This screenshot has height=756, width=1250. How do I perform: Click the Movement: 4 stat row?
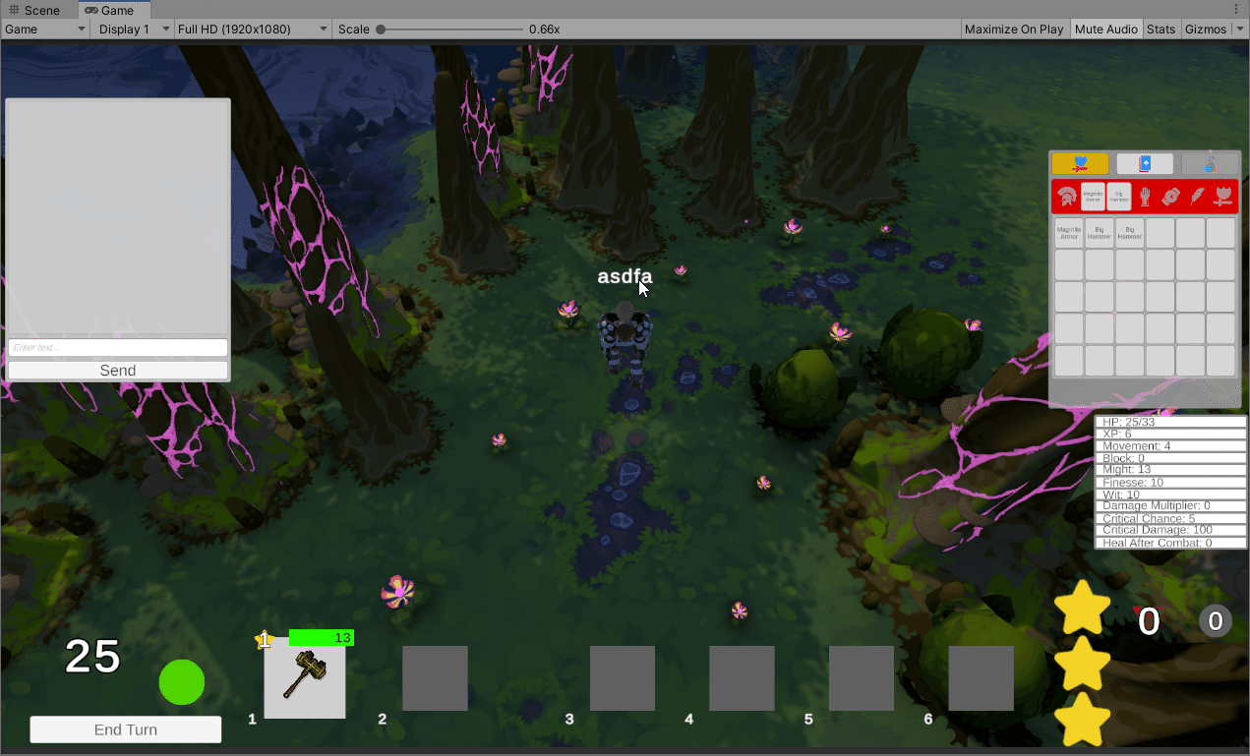tap(1170, 445)
